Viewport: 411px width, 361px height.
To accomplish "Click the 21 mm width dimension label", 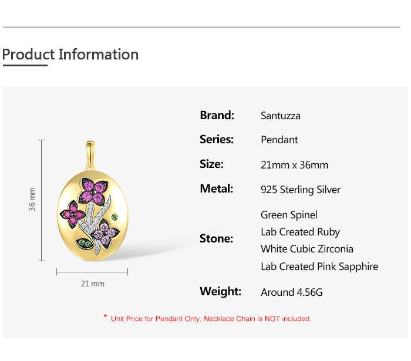I will 92,284.
